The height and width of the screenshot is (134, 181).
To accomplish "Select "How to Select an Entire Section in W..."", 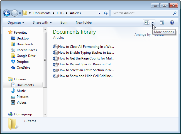I will point(86,70).
